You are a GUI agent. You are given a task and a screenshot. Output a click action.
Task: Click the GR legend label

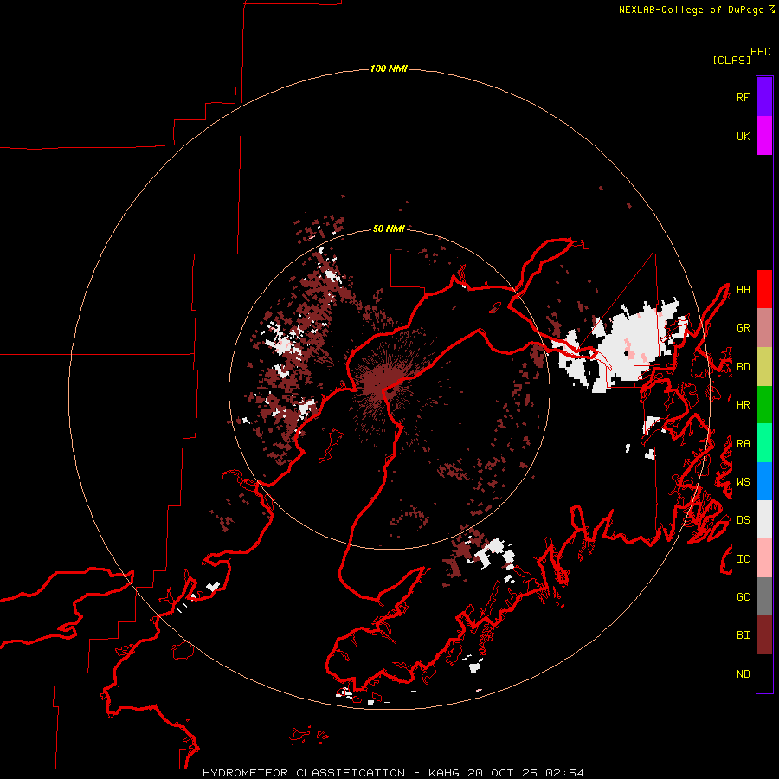click(743, 328)
